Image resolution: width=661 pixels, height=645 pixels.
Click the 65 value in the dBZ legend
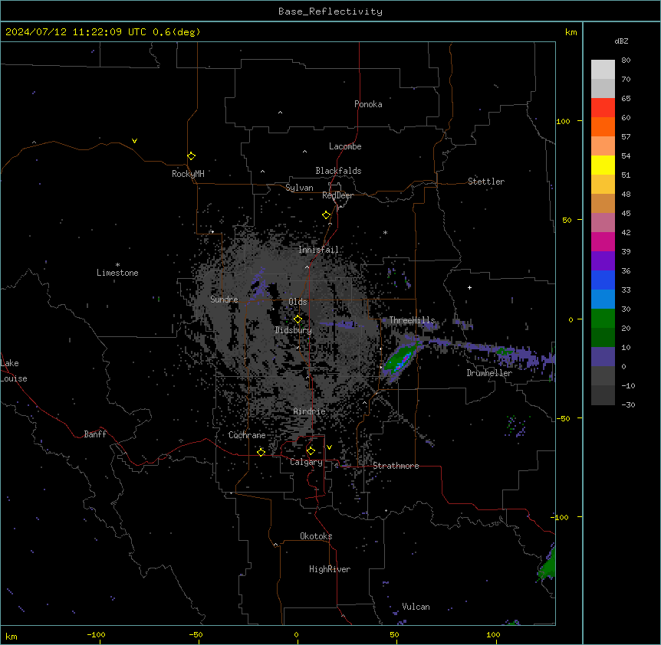point(626,99)
